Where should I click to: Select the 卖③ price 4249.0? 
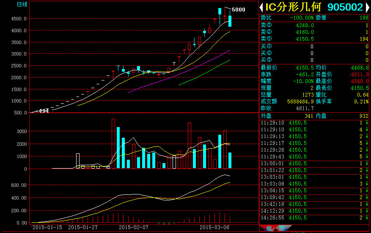point(305,25)
